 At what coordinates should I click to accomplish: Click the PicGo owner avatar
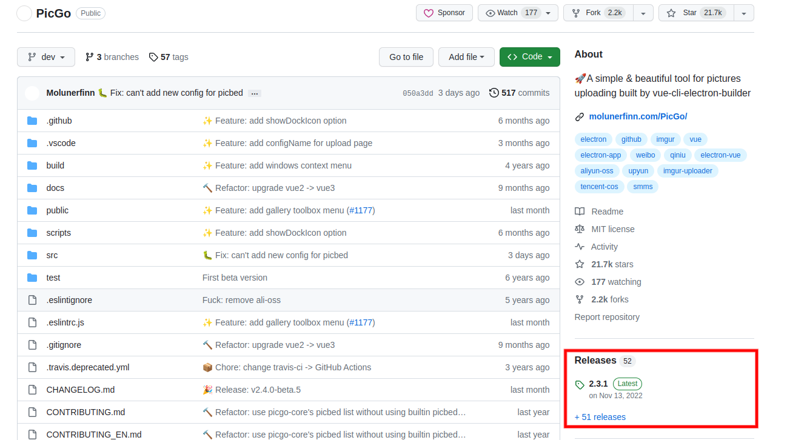pos(24,13)
